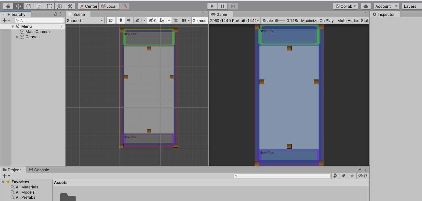Screen dimensions: 422x201
Task: Search assets by type
Action: tap(335, 176)
